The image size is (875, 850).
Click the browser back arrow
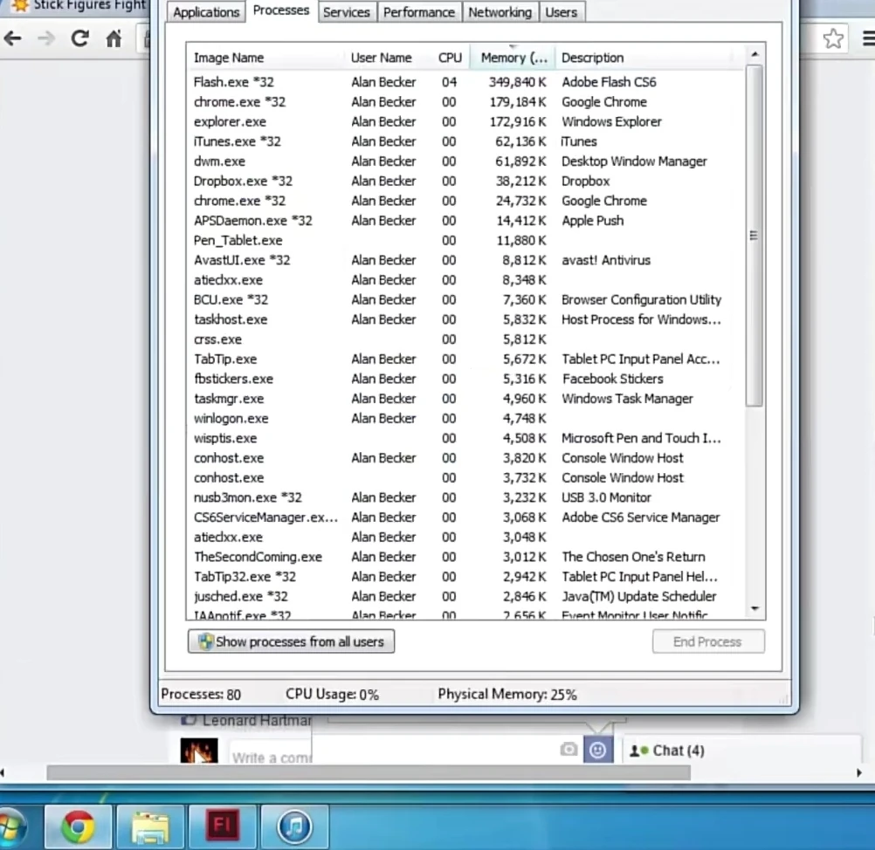tap(12, 38)
